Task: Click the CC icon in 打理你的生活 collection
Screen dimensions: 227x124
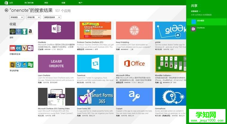Action: (19, 48)
